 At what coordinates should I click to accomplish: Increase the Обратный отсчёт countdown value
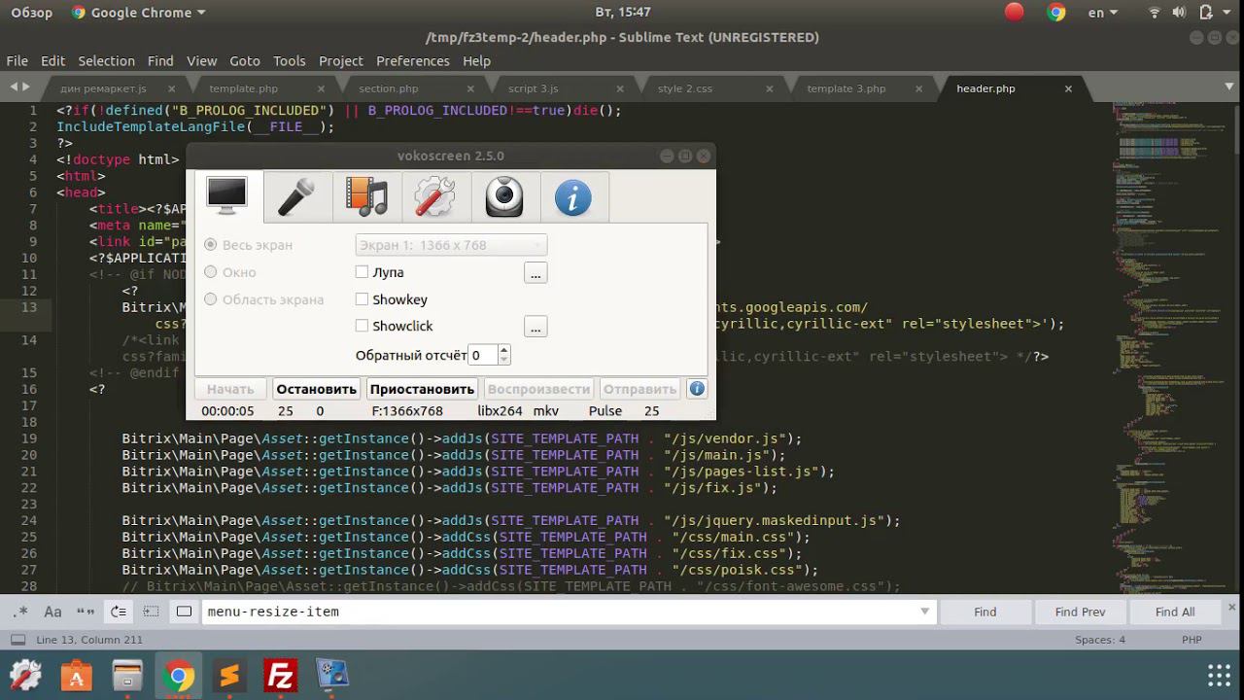tap(503, 350)
